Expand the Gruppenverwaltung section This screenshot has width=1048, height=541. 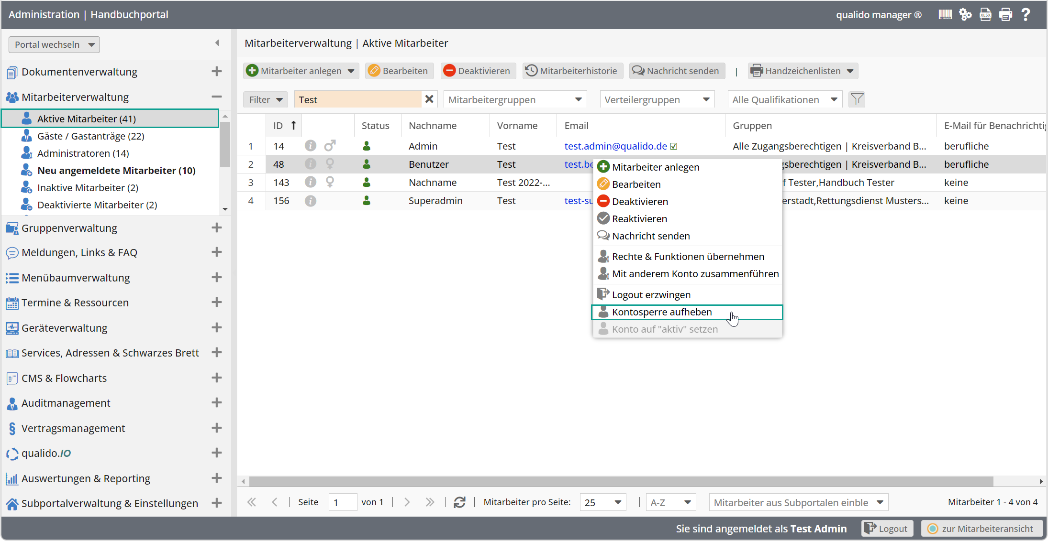coord(216,228)
